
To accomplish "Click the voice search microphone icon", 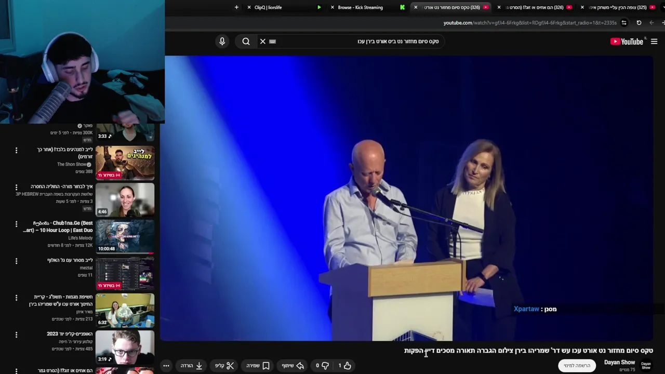I will point(222,42).
